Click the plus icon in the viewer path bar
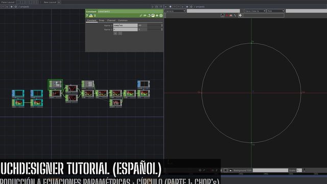 point(183,7)
